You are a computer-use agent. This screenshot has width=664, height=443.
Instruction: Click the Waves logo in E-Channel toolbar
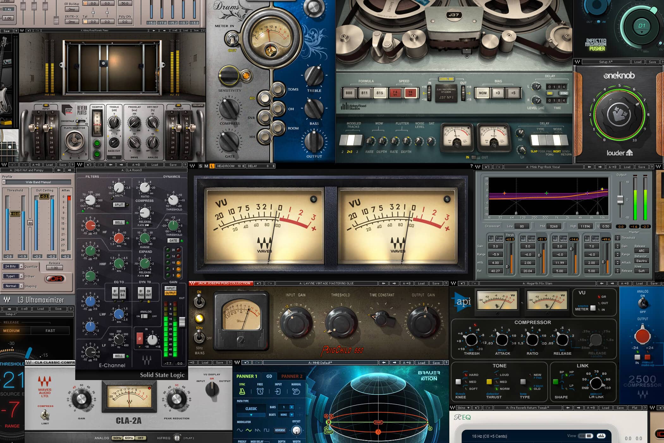click(80, 165)
